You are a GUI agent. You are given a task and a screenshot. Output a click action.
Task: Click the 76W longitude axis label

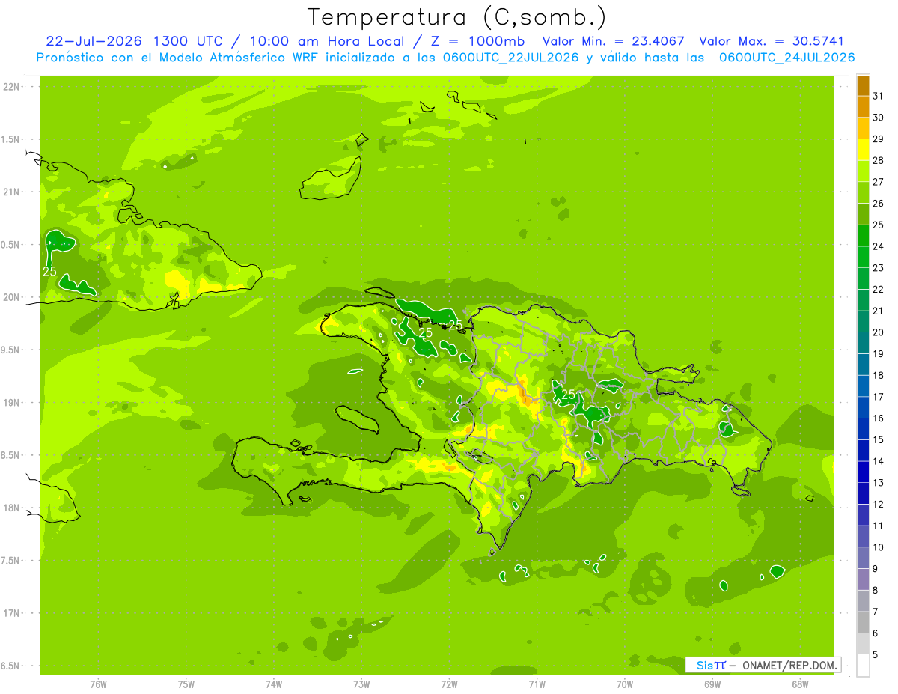pyautogui.click(x=98, y=684)
